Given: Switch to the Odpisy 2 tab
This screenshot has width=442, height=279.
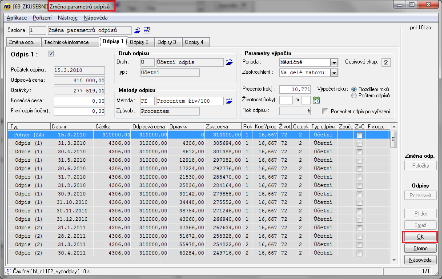Looking at the screenshot, I should point(139,42).
